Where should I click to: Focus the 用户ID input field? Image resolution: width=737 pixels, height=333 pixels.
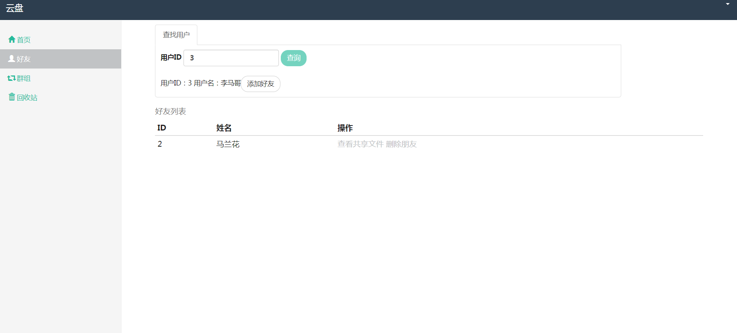231,58
